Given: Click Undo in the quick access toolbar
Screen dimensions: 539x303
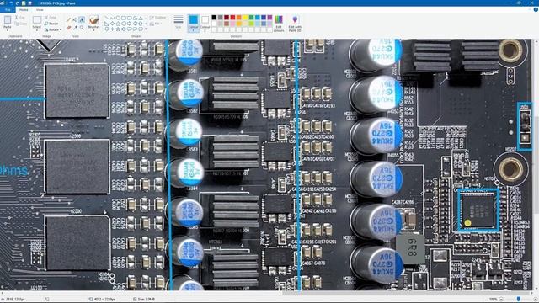Looking at the screenshot, I should click(11, 3).
